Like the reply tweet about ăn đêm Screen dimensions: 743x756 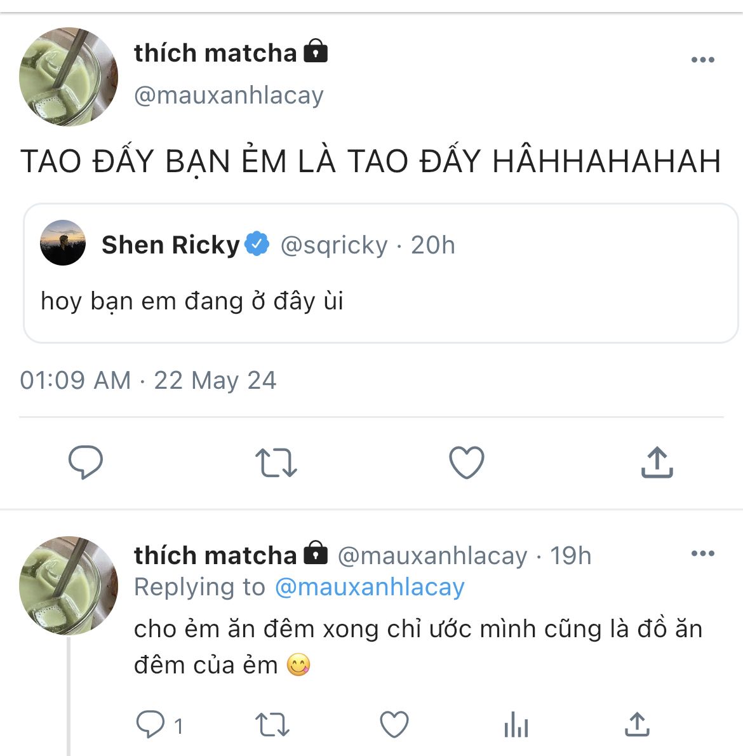(394, 725)
